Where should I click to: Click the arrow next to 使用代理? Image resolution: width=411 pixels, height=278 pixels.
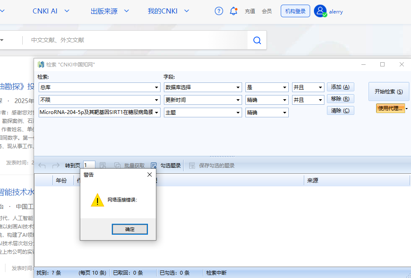[407, 109]
